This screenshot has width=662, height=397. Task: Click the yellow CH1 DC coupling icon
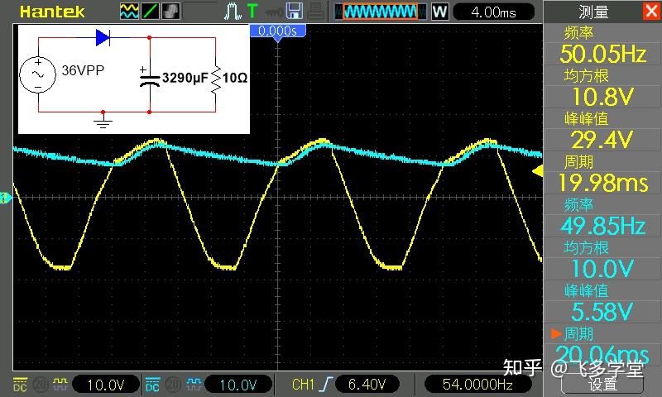20,385
